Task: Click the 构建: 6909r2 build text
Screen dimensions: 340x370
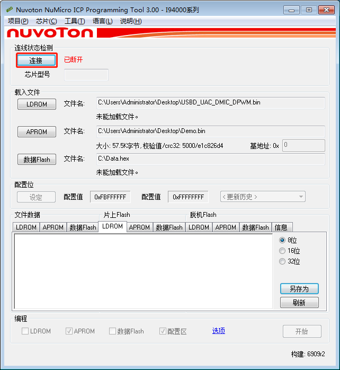Action: (x=308, y=354)
